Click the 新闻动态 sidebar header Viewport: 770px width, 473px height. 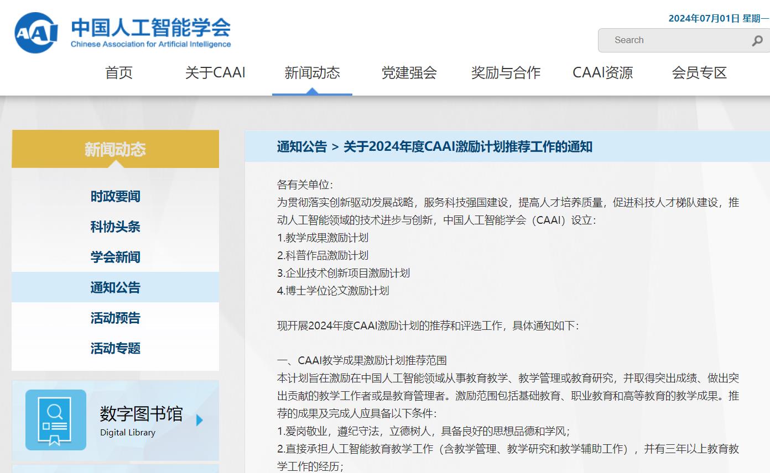pyautogui.click(x=115, y=149)
